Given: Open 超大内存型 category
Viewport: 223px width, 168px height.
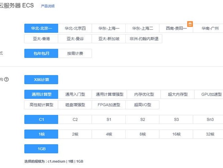Looking at the screenshot, I should point(178,94).
